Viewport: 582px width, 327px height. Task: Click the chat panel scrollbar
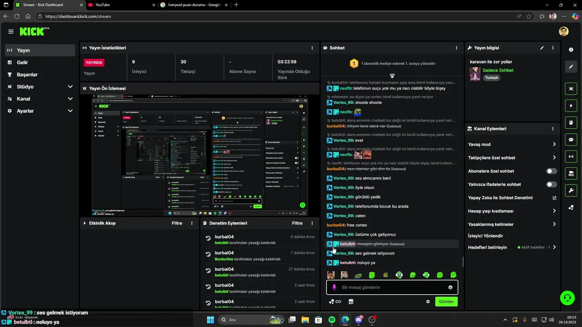point(463,262)
